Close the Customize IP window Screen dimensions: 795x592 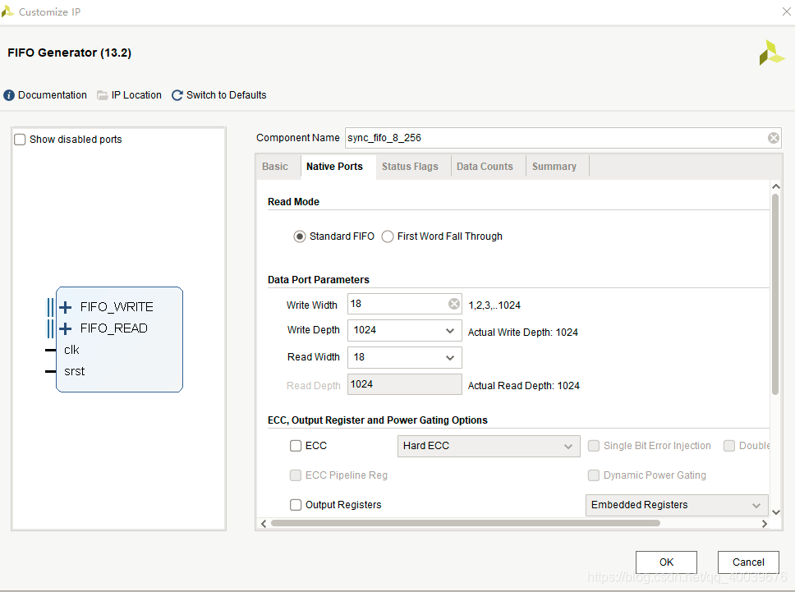tap(786, 11)
